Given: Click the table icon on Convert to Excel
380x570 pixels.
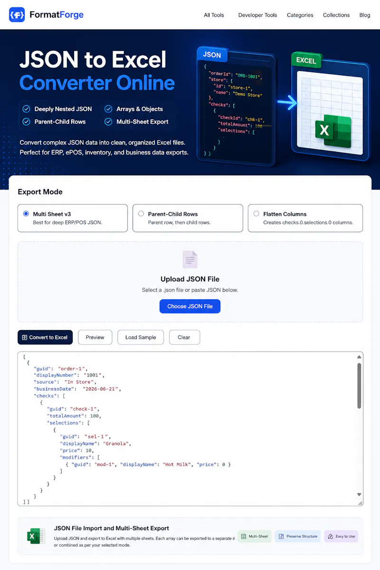Looking at the screenshot, I should click(25, 337).
